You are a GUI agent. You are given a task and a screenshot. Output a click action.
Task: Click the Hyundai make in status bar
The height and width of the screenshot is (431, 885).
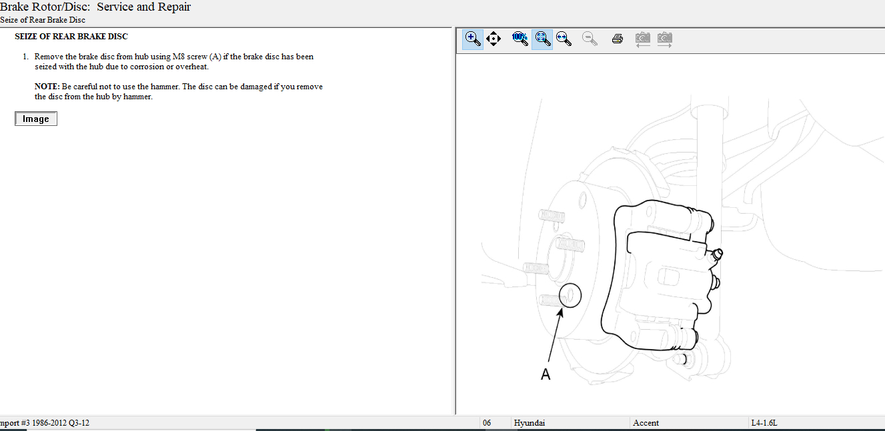[529, 423]
